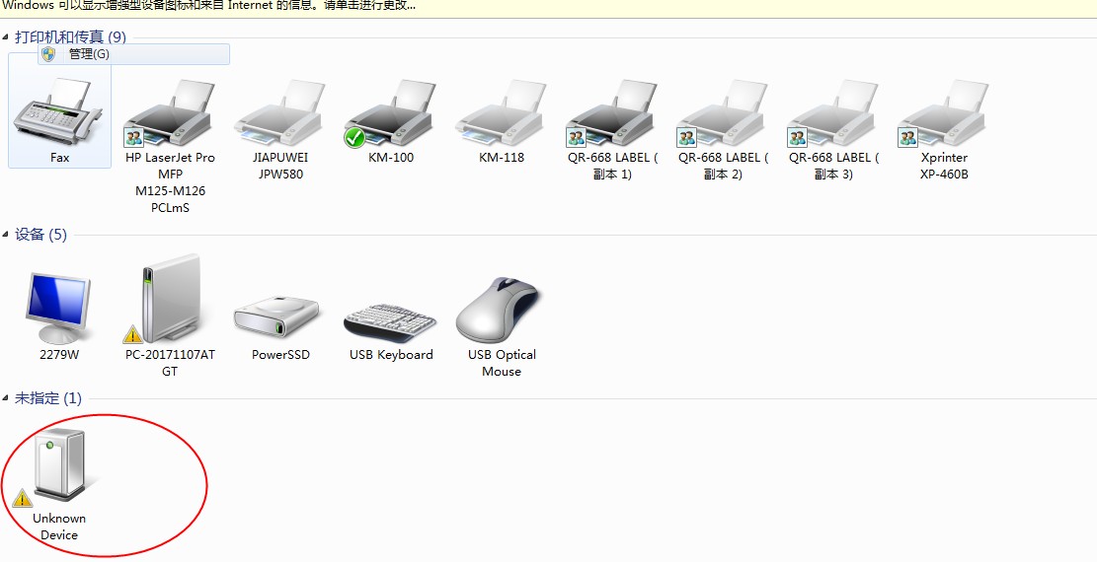Click the 打印机和传真 (9) group header text
The width and height of the screenshot is (1097, 562).
(70, 37)
